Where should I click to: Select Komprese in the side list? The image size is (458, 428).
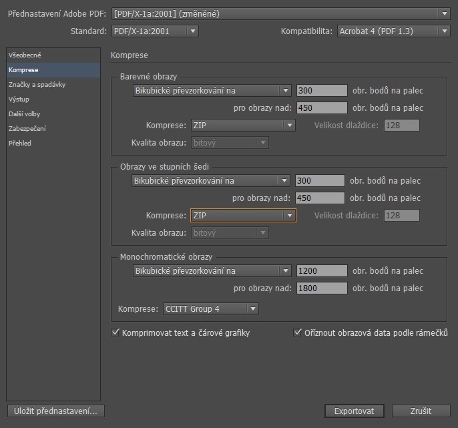[53, 70]
